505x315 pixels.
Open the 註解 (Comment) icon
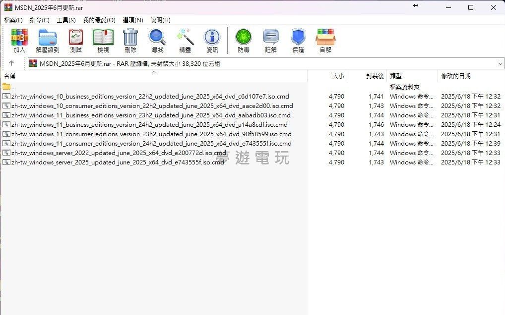click(271, 41)
